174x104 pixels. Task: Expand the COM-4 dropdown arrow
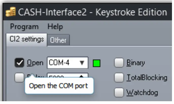pyautogui.click(x=82, y=63)
